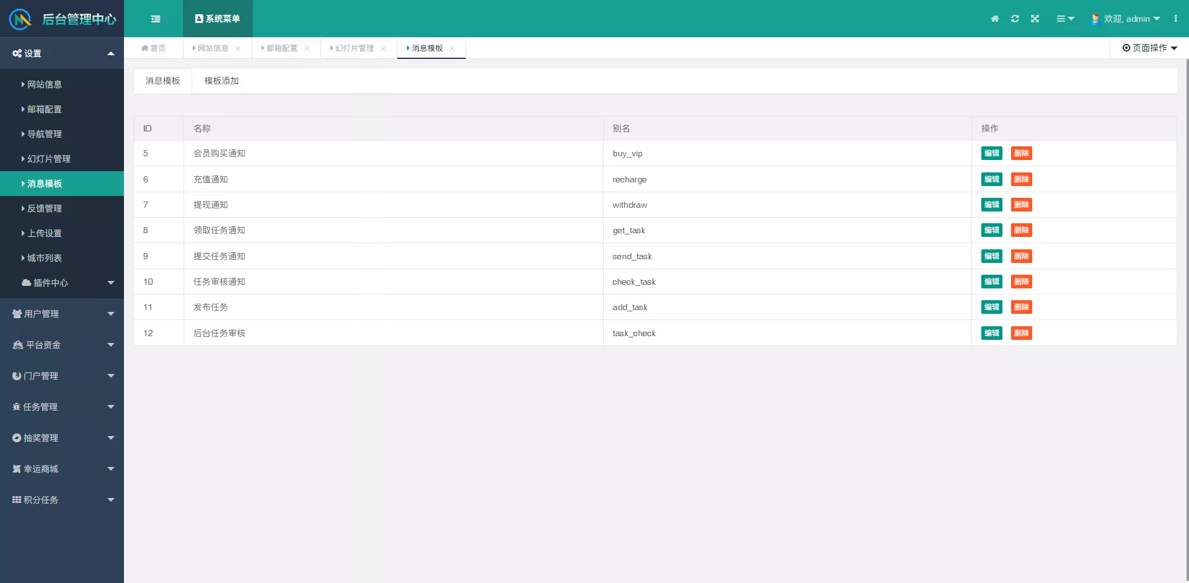Open 反馈管理 in the sidebar
Image resolution: width=1189 pixels, height=583 pixels.
[45, 208]
